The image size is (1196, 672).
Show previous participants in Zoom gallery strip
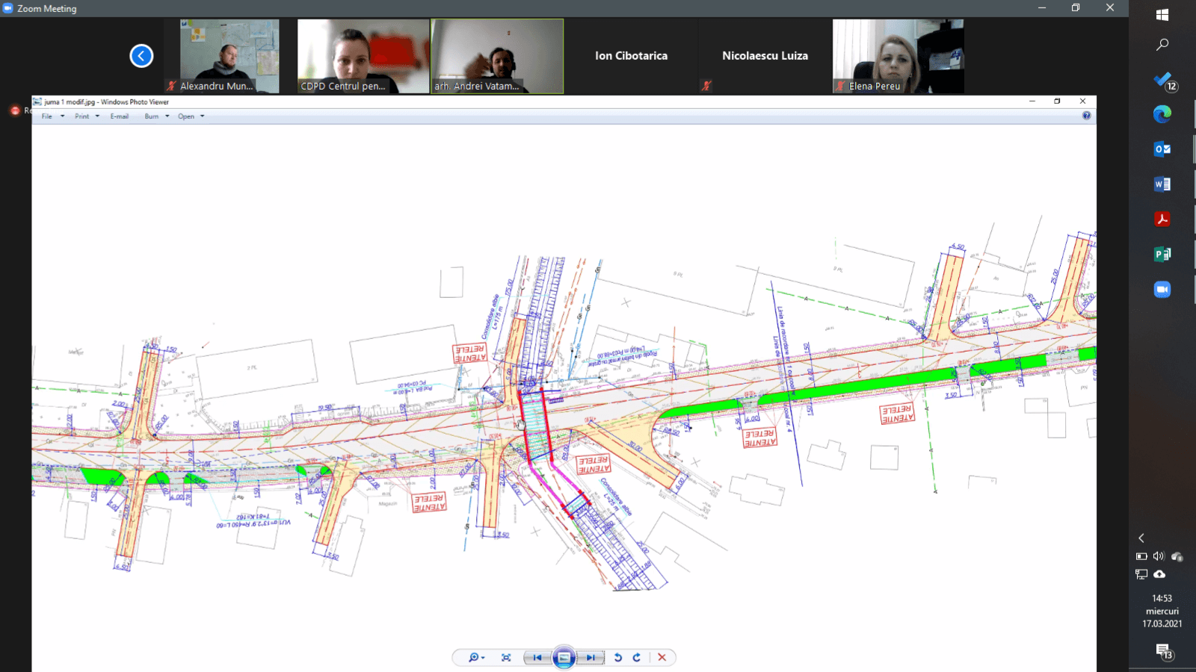pos(141,56)
